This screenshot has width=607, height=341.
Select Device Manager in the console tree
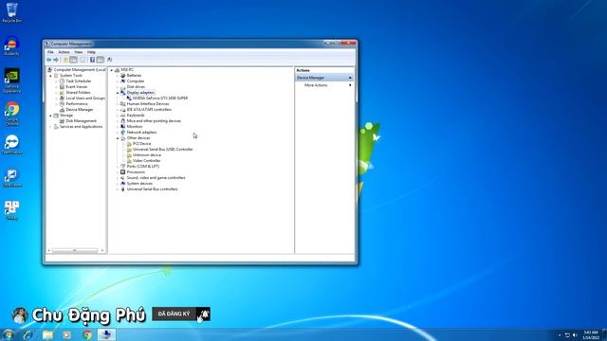coord(80,110)
